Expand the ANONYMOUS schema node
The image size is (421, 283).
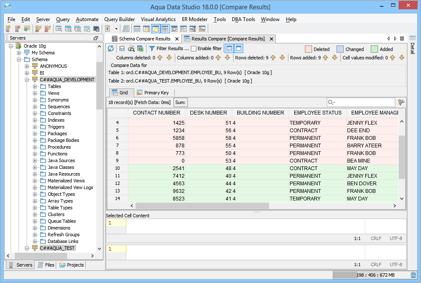[x=27, y=66]
